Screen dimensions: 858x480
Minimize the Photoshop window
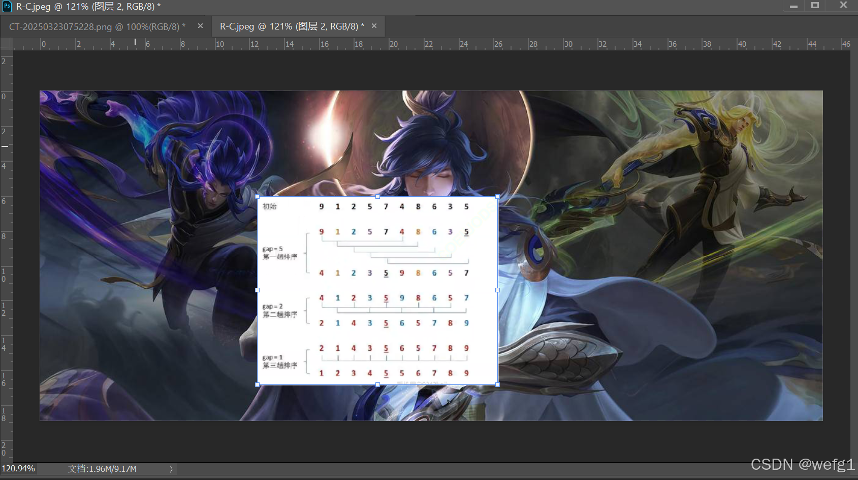793,6
